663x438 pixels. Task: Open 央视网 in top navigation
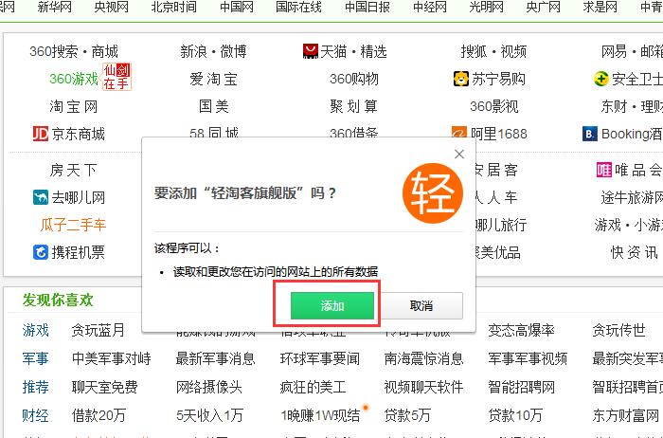click(x=111, y=7)
